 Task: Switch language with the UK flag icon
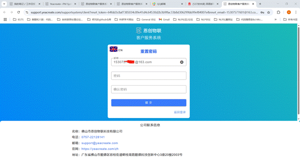pos(114,49)
